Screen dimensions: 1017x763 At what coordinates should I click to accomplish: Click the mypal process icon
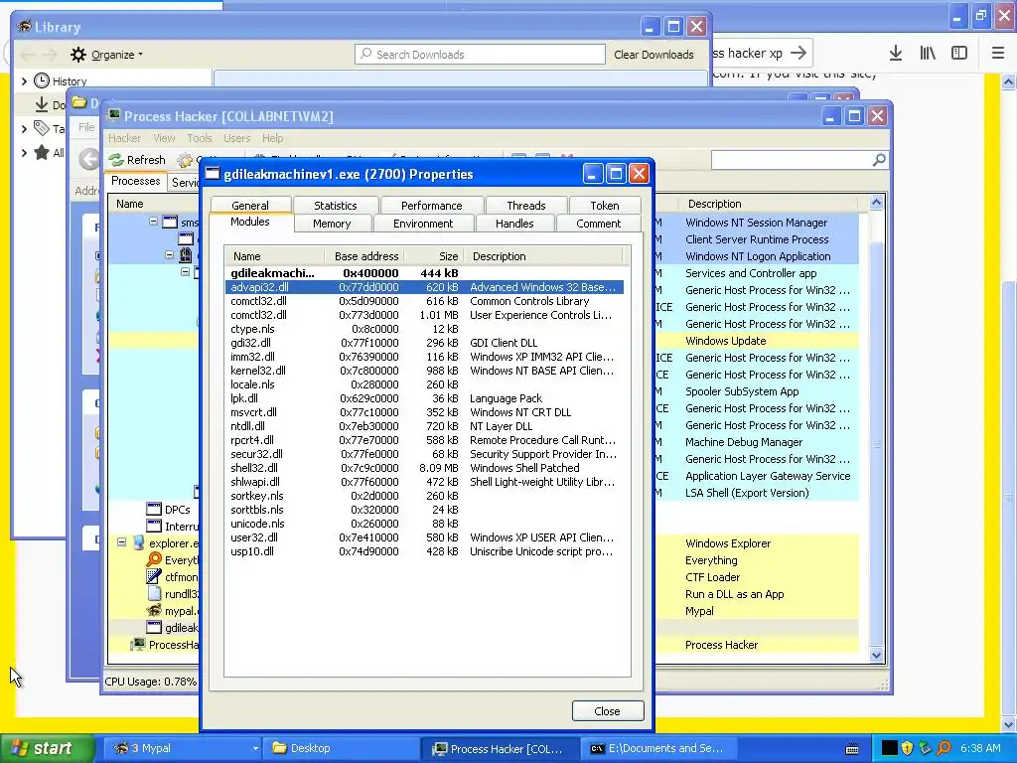154,611
